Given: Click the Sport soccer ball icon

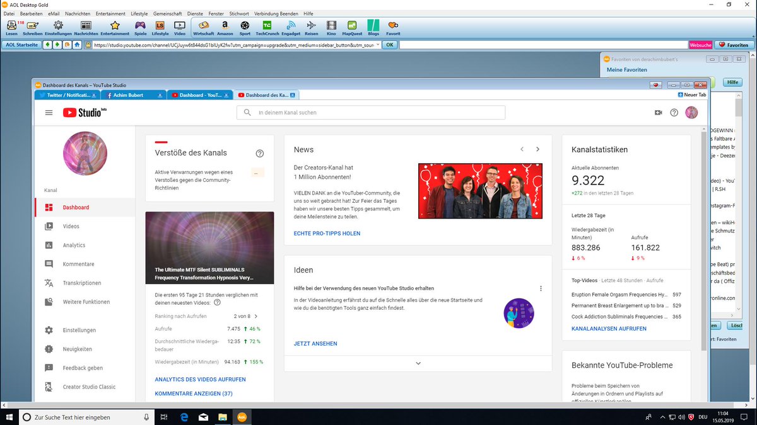Looking at the screenshot, I should pyautogui.click(x=245, y=27).
